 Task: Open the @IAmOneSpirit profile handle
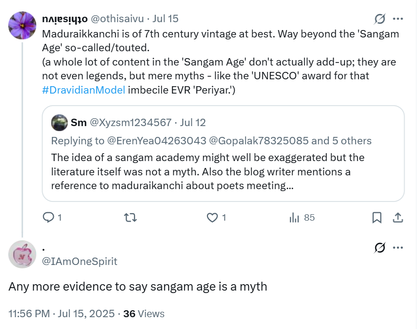(x=80, y=262)
